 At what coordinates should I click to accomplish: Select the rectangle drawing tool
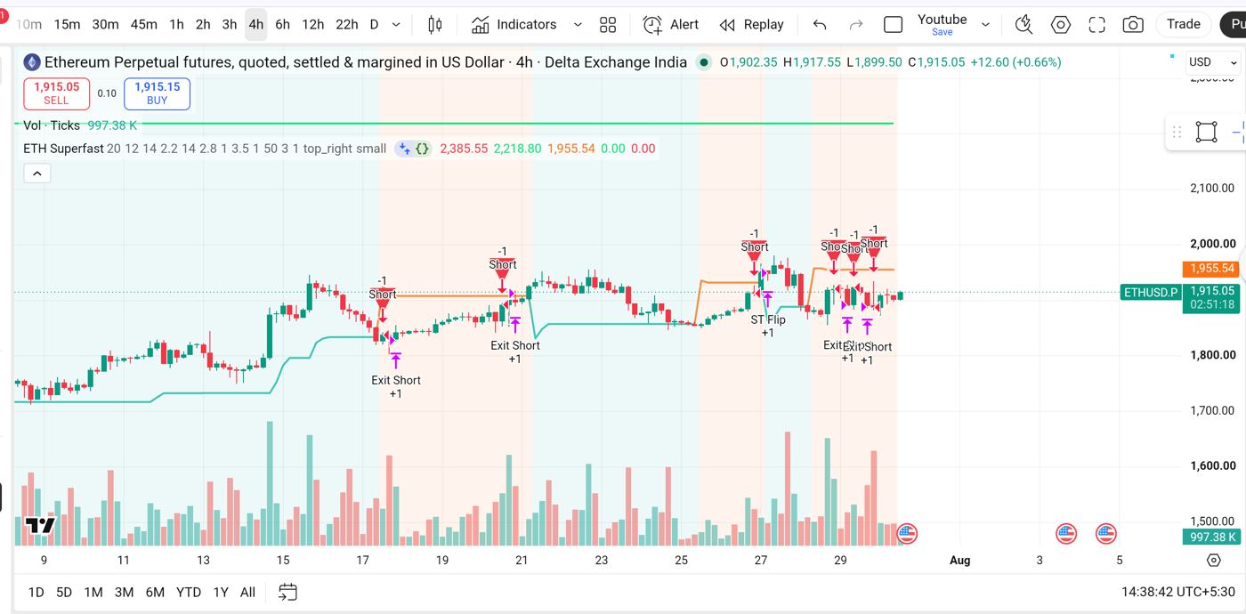tap(1206, 133)
